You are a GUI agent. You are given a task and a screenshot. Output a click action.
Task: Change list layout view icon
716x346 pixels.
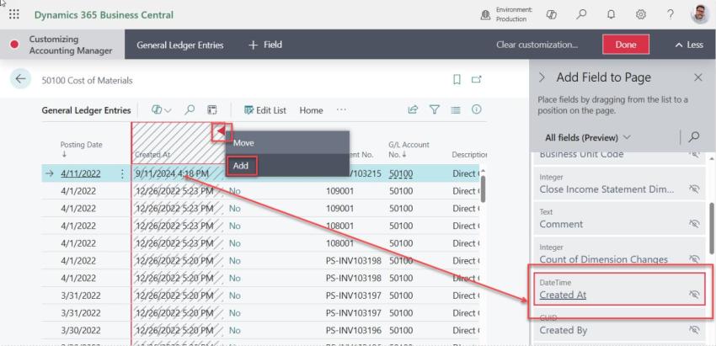click(455, 109)
